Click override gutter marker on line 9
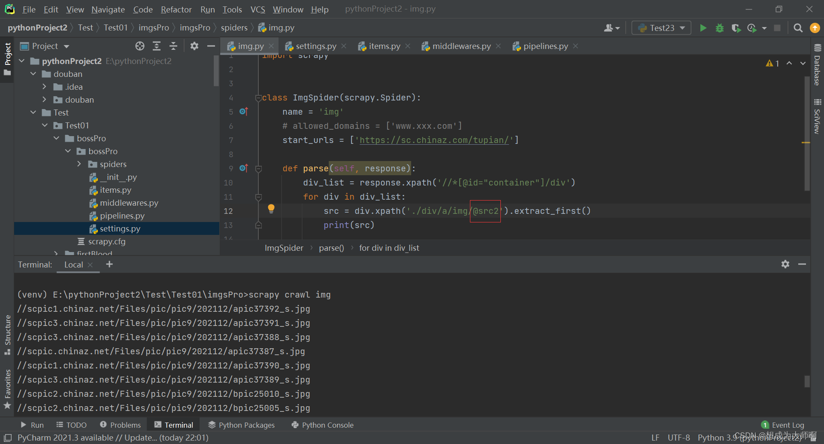824x444 pixels. pyautogui.click(x=243, y=168)
